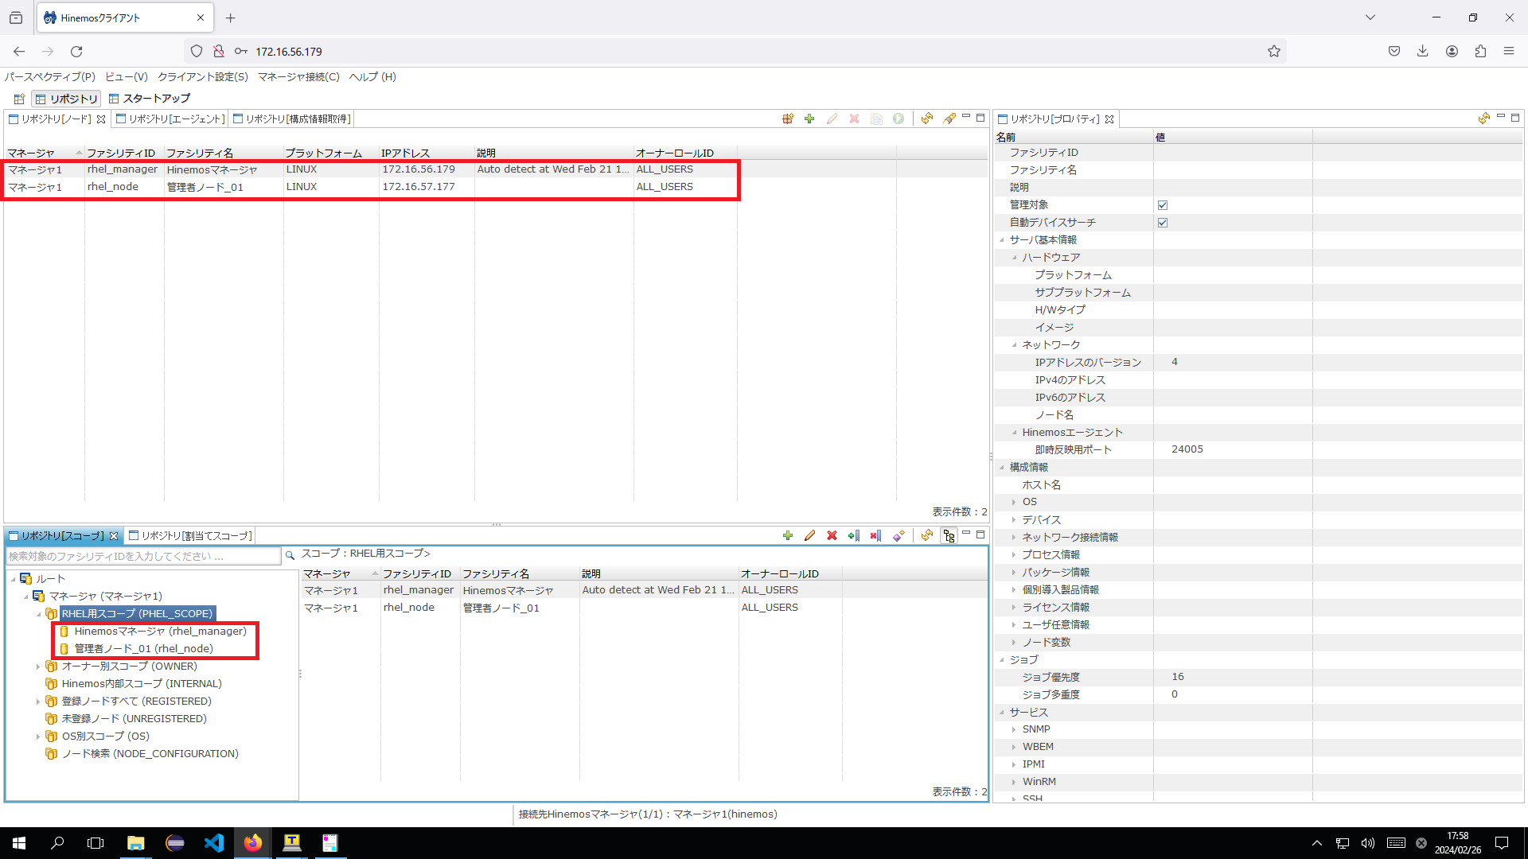Collapse RHEL用スコープ tree node
This screenshot has width=1528, height=859.
(x=38, y=614)
